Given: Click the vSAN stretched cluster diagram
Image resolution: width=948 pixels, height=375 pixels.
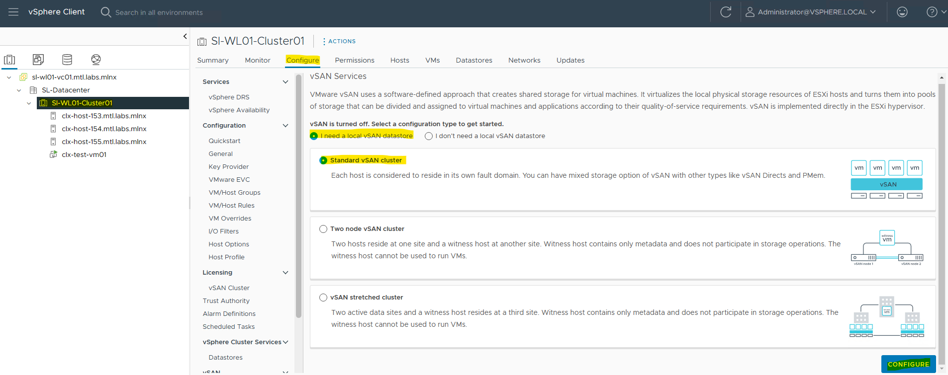Looking at the screenshot, I should [887, 316].
